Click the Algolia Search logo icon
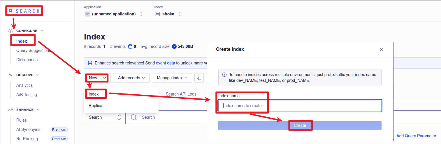The width and height of the screenshot is (441, 144). click(x=11, y=11)
